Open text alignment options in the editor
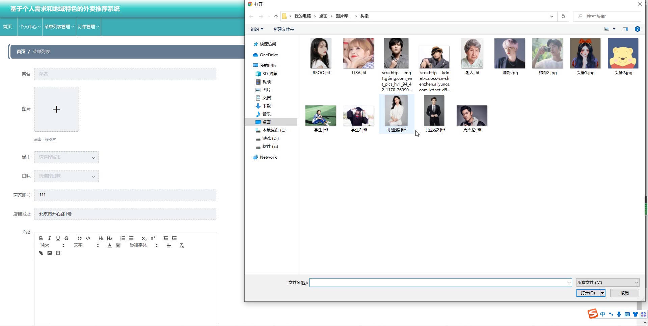 point(168,246)
